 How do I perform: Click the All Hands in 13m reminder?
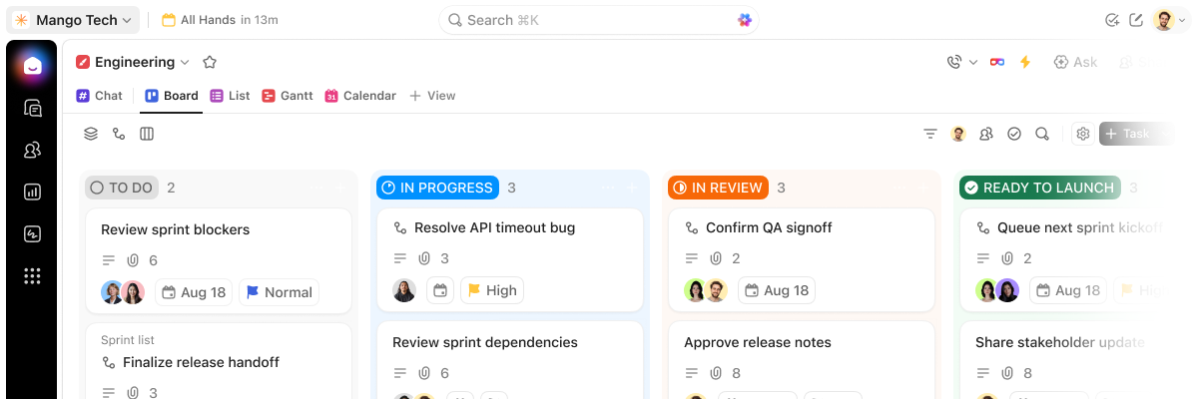tap(220, 20)
